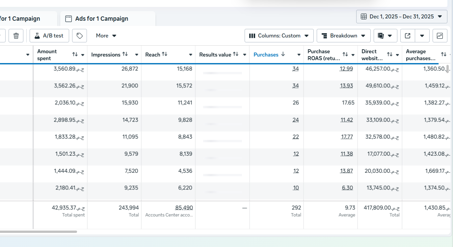The image size is (453, 247).
Task: Click the A/B test button
Action: [x=49, y=36]
